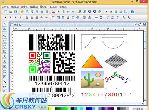This screenshot has height=110, width=149.
Task: Open an existing label file
Action: coord(10,12)
